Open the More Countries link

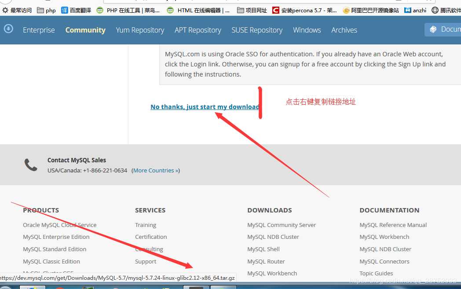[156, 171]
